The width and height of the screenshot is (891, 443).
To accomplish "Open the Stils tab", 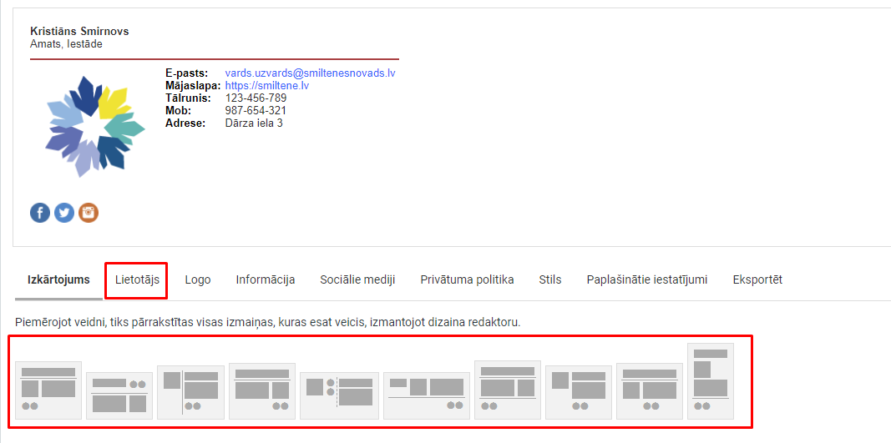I will pos(550,280).
